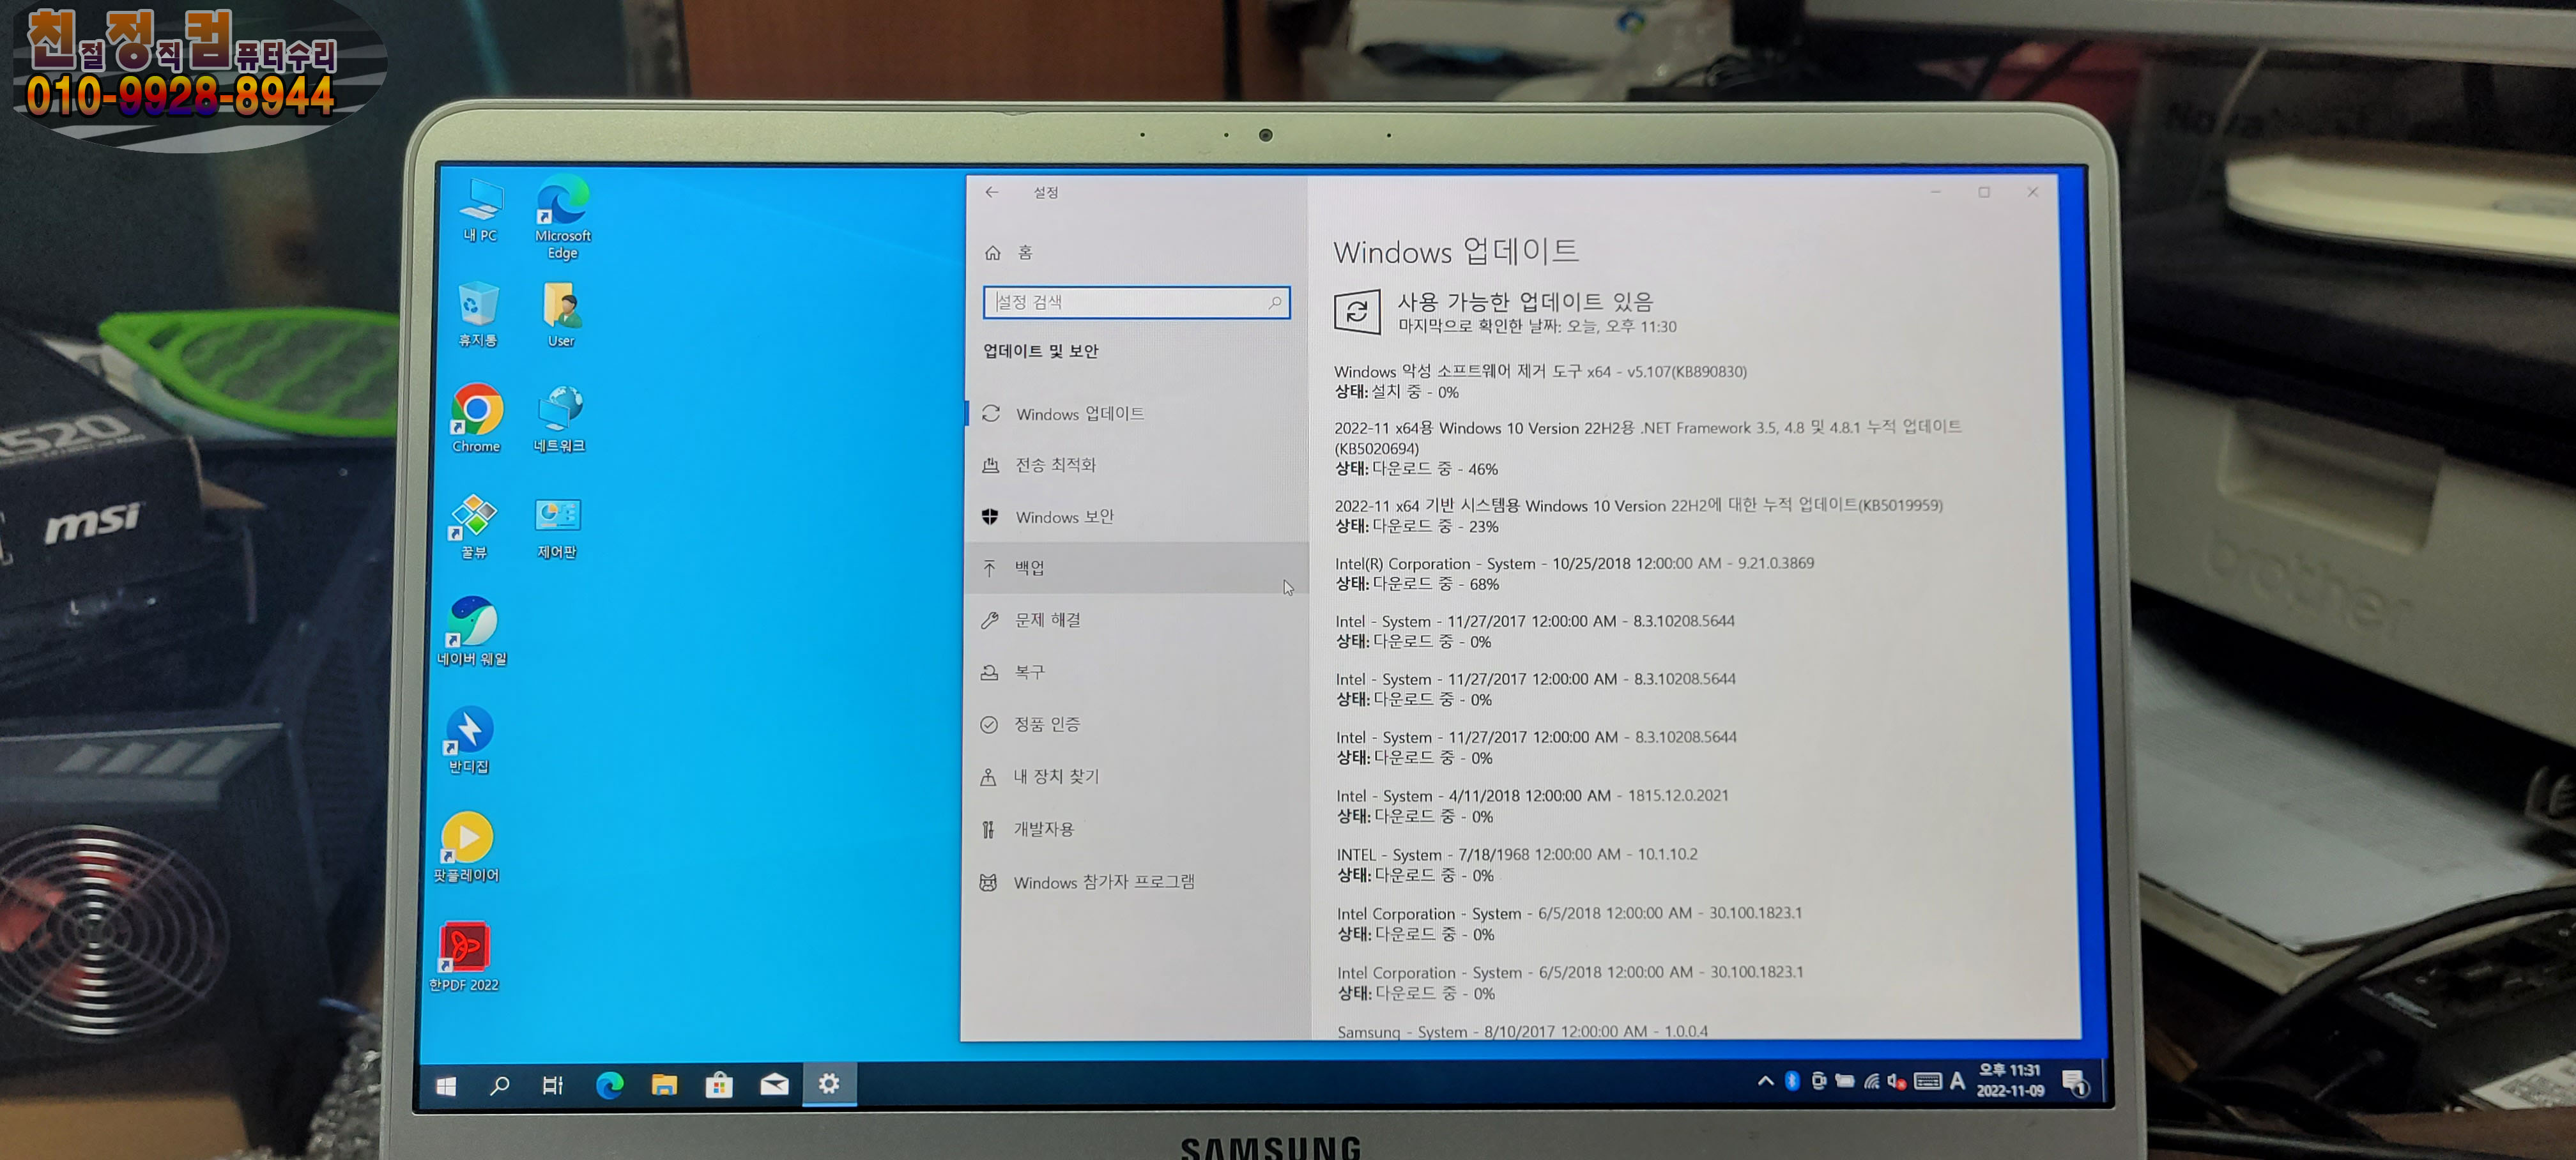This screenshot has width=2576, height=1160.
Task: Click the update refresh status icon
Action: click(1356, 312)
